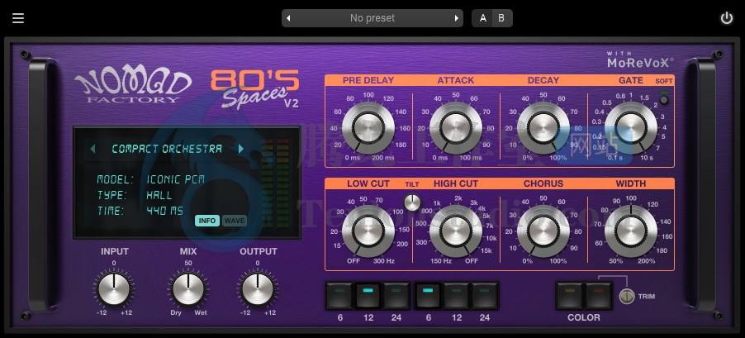This screenshot has height=338, width=745.
Task: Select high cut 24 dB slope button
Action: coord(484,296)
